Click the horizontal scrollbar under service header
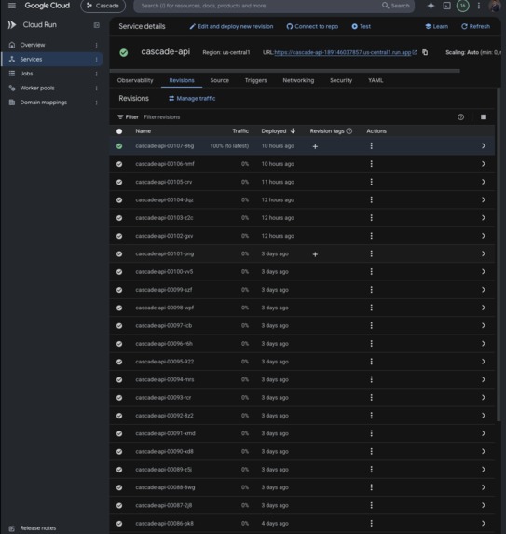This screenshot has height=534, width=506. pos(284,71)
